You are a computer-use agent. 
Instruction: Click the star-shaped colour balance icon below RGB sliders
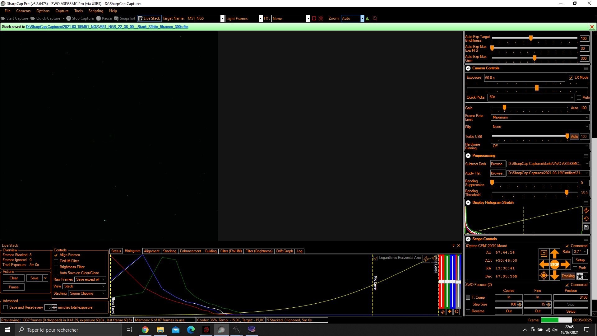450,312
